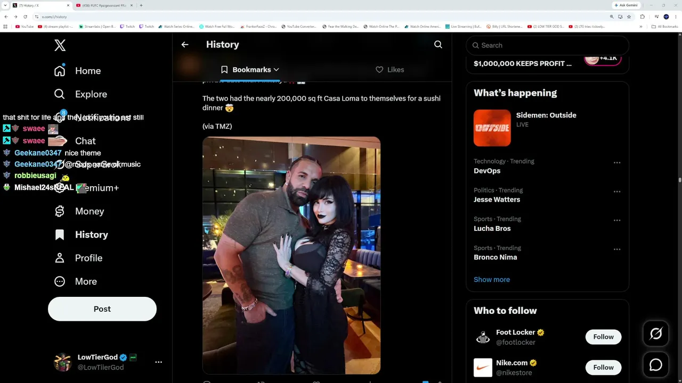Open options for the DevOps trend
682x383 pixels.
[x=617, y=163]
